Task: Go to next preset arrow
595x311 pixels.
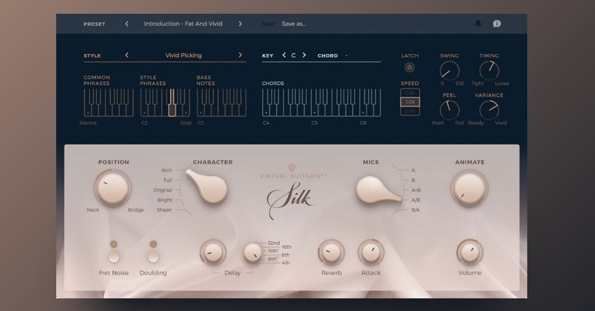Action: click(x=240, y=24)
